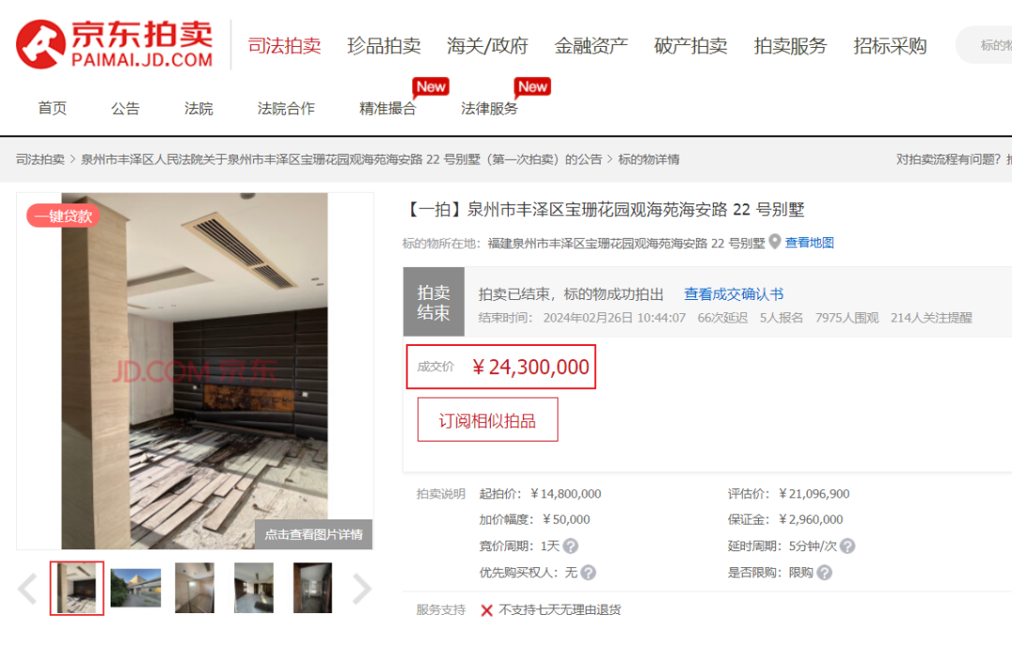The image size is (1012, 645).
Task: Open the 司法拍卖 navigation tab
Action: click(284, 46)
